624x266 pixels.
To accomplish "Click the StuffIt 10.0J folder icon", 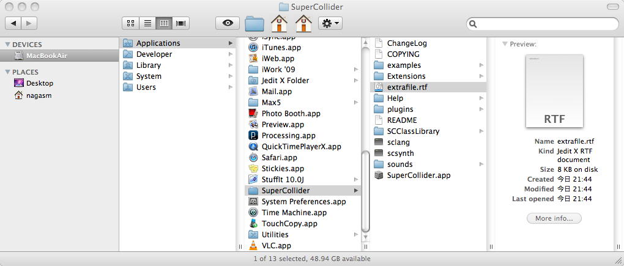I will point(253,179).
